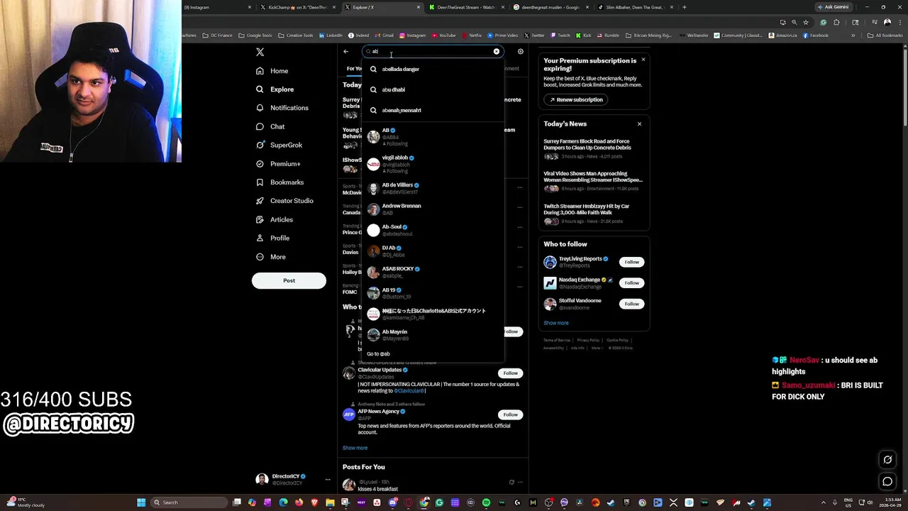Open the YouTube bookmark
Viewport: 908px width, 511px height.
click(x=443, y=35)
